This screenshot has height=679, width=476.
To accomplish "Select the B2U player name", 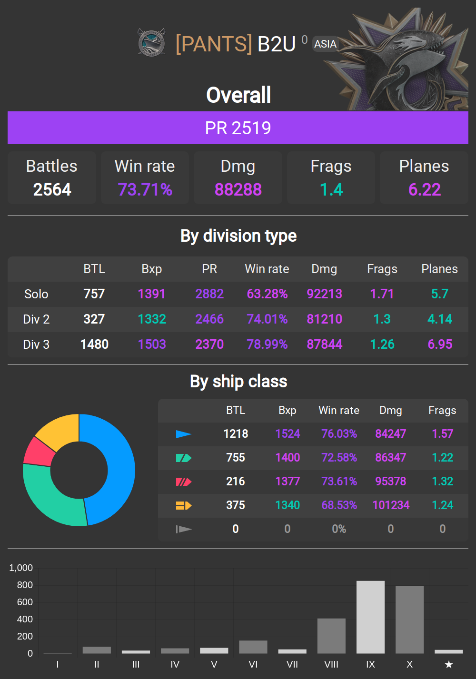I will pos(277,44).
